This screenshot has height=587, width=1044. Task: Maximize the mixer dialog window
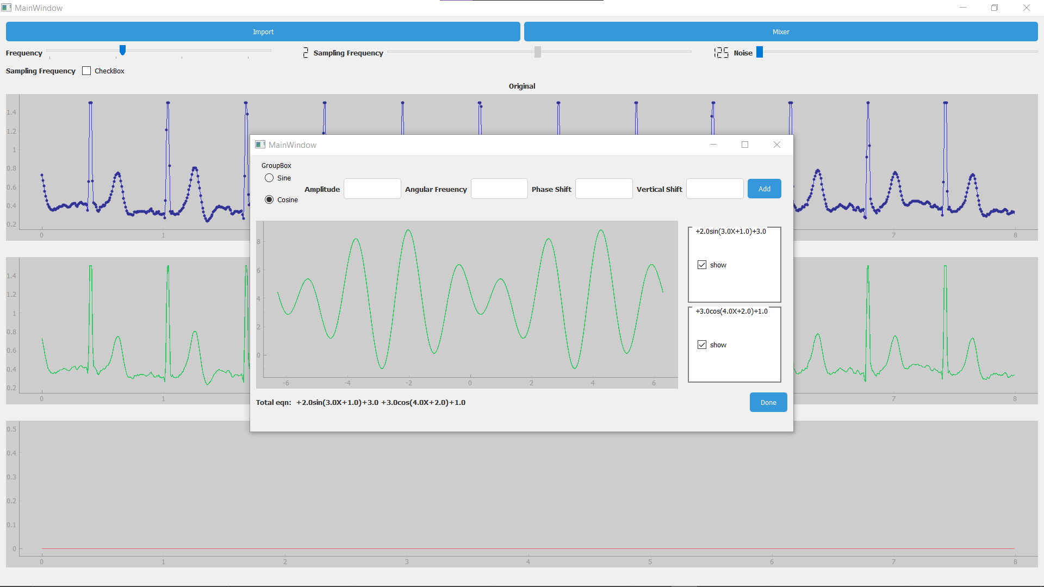pyautogui.click(x=745, y=145)
